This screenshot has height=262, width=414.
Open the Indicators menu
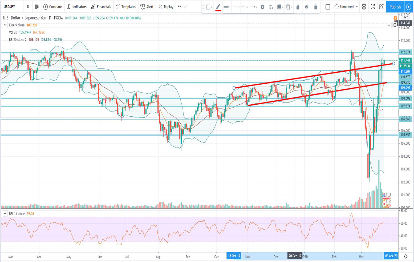[x=77, y=7]
